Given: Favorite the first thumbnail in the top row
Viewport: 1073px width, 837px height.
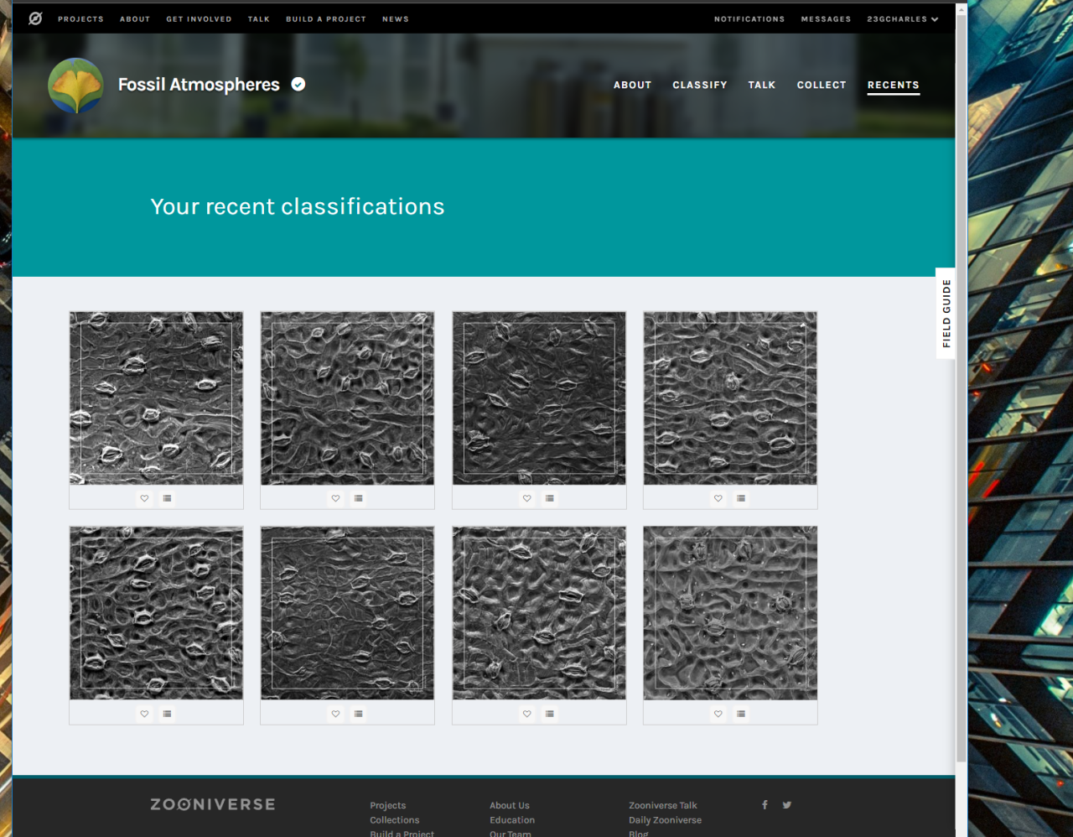Looking at the screenshot, I should 144,498.
